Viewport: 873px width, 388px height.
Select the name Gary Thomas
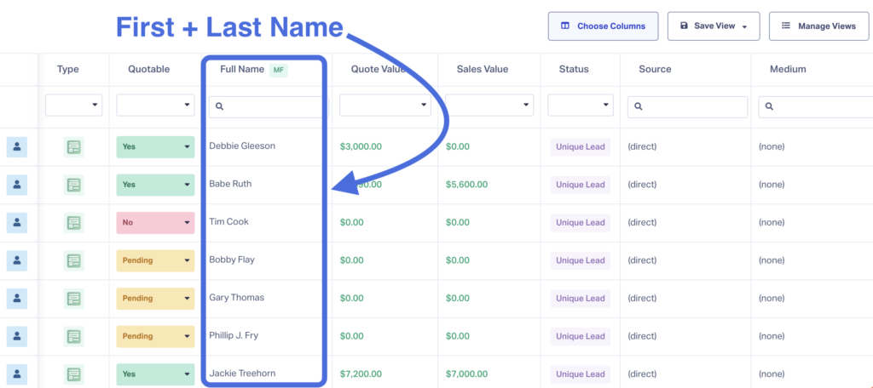(x=237, y=298)
